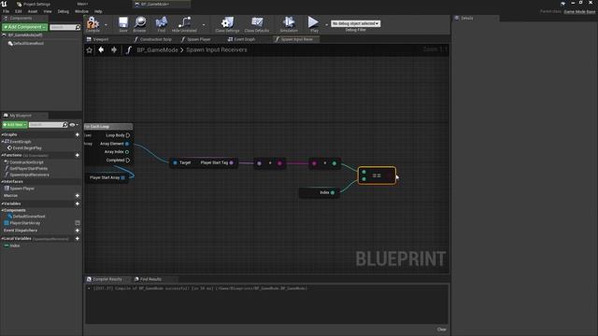Open the Find tool in the toolbar

click(x=162, y=23)
